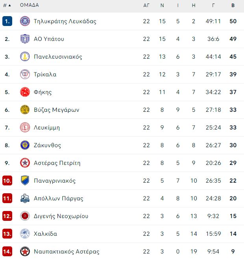Sort by the ΟΜΑΔΑ column header

pyautogui.click(x=30, y=5)
